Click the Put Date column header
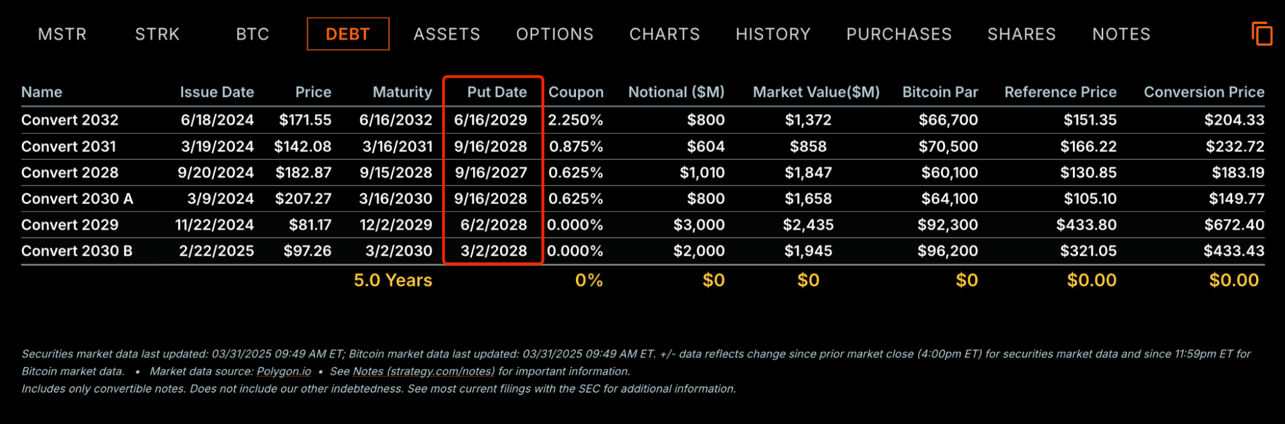The height and width of the screenshot is (424, 1285). [x=497, y=93]
